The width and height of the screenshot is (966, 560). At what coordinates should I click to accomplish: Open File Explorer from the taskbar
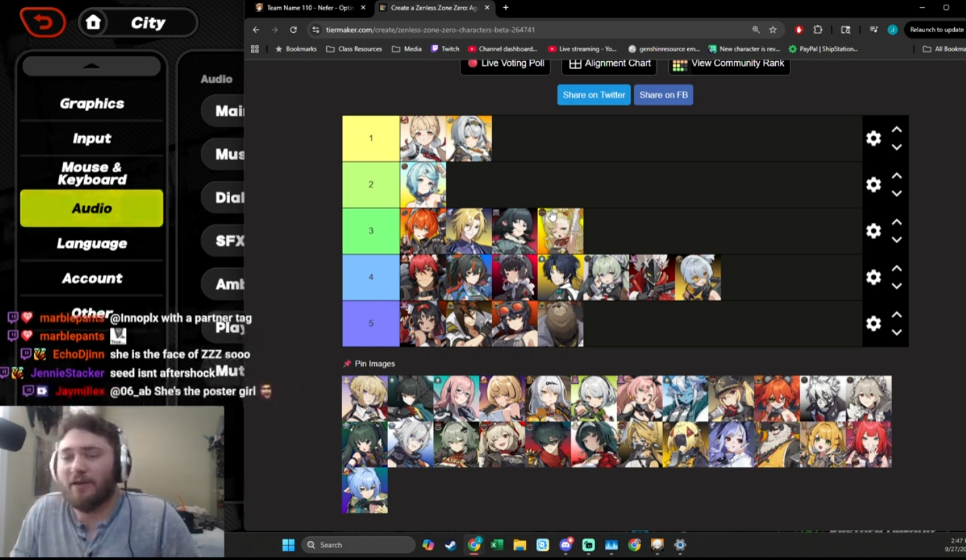(519, 545)
